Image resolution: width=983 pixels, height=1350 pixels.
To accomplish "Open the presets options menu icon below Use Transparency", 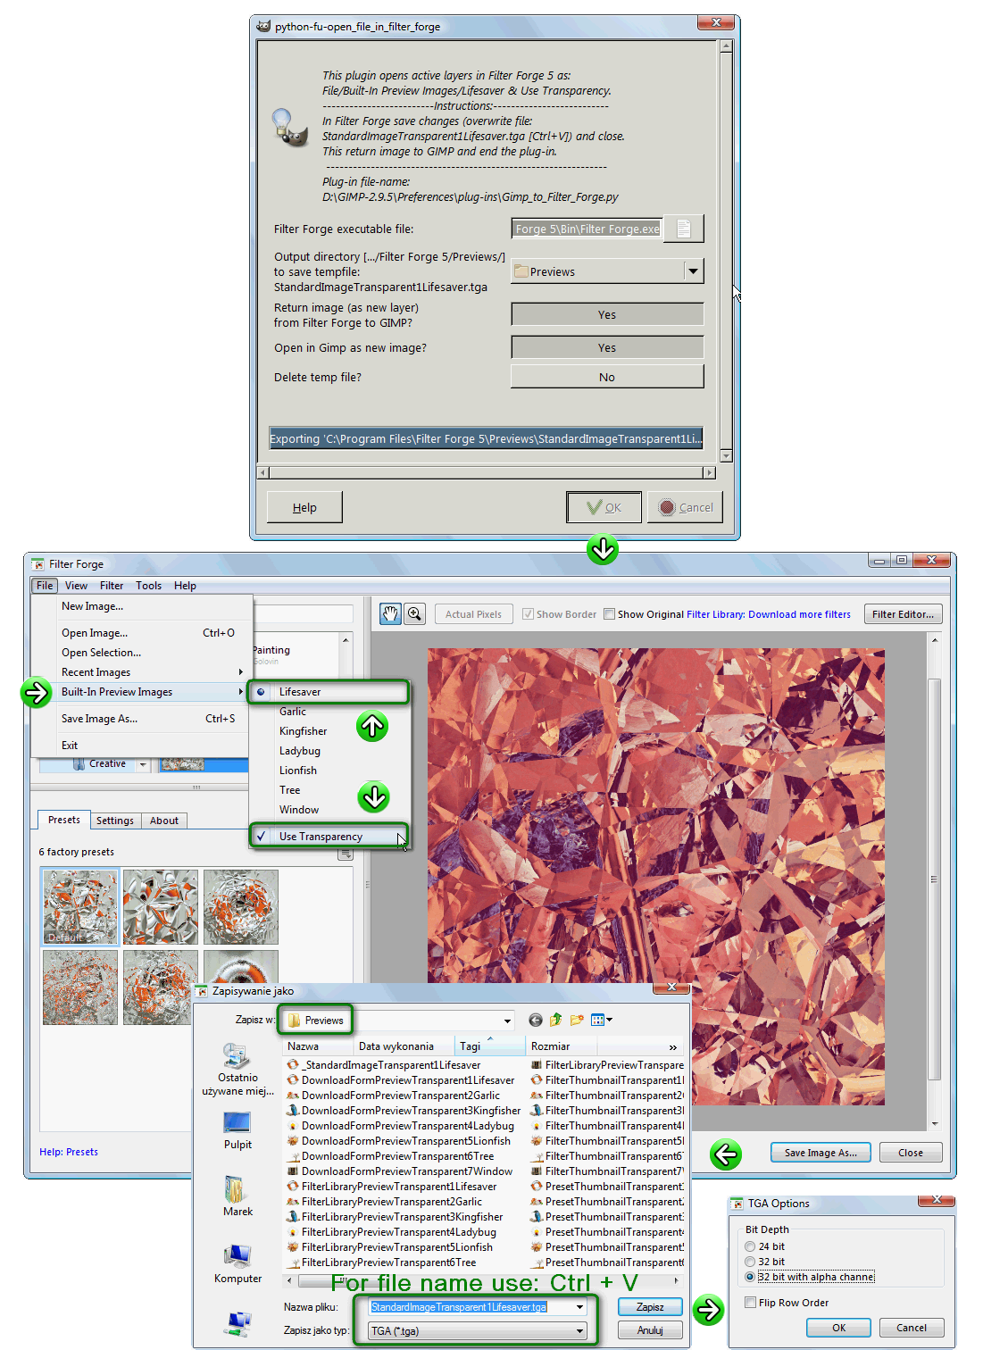I will (346, 855).
